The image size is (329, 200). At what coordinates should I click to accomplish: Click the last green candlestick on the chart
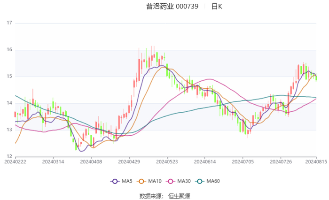pyautogui.click(x=316, y=78)
